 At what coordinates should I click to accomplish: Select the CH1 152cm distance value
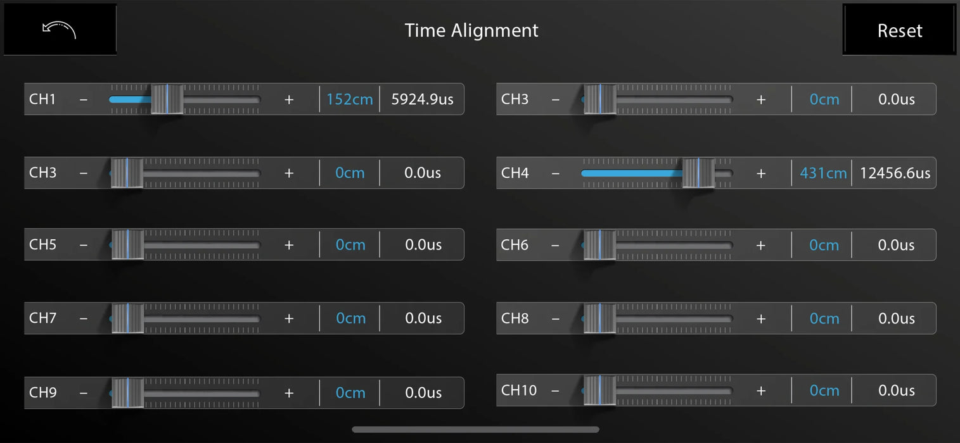point(350,99)
